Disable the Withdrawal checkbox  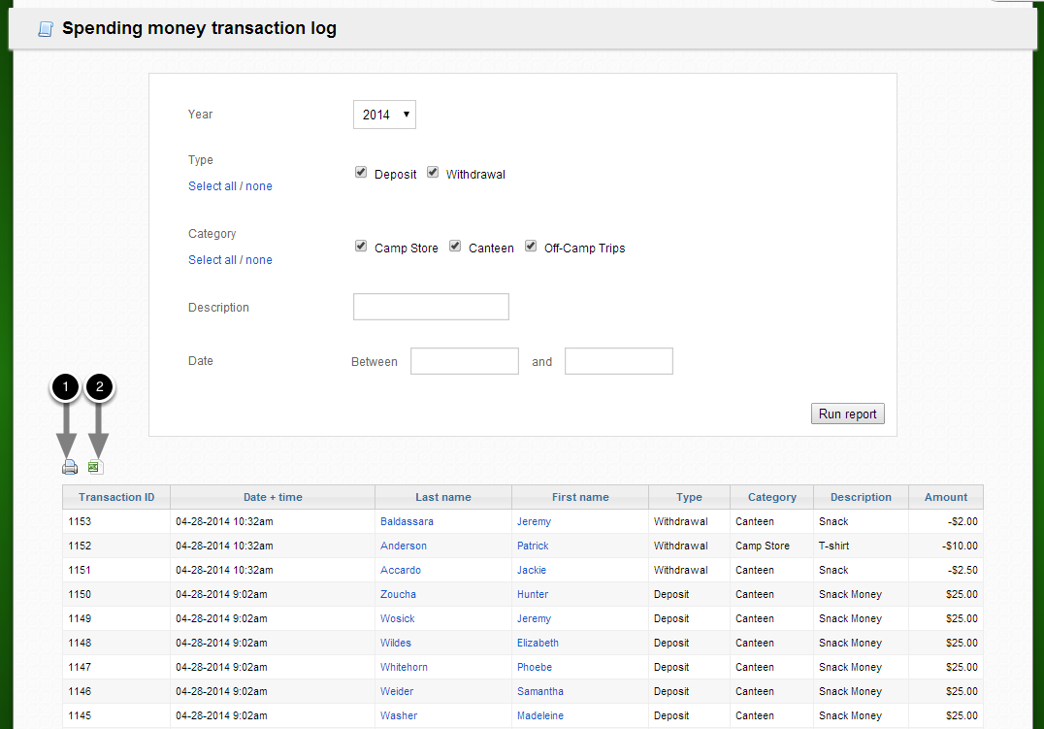click(432, 172)
